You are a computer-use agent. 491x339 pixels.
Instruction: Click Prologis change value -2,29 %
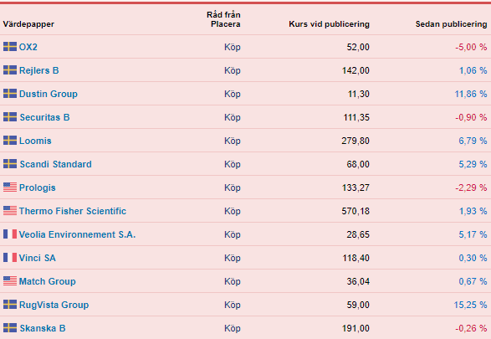point(471,187)
